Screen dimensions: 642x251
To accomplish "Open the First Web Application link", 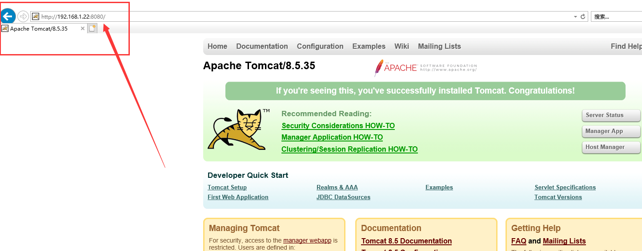I will (x=238, y=197).
